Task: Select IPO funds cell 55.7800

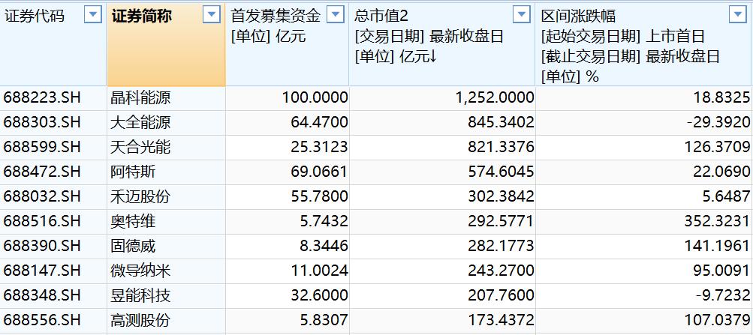Action: [x=288, y=197]
